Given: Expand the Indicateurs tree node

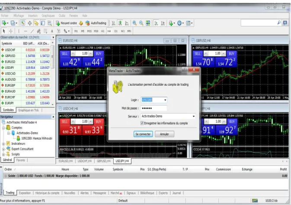Looking at the screenshot, I should coord(3,144).
